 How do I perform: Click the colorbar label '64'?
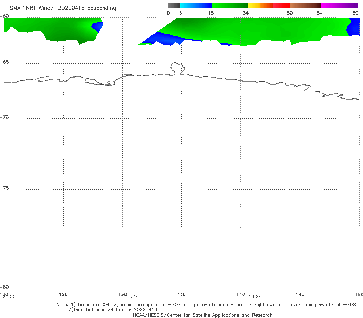point(319,13)
